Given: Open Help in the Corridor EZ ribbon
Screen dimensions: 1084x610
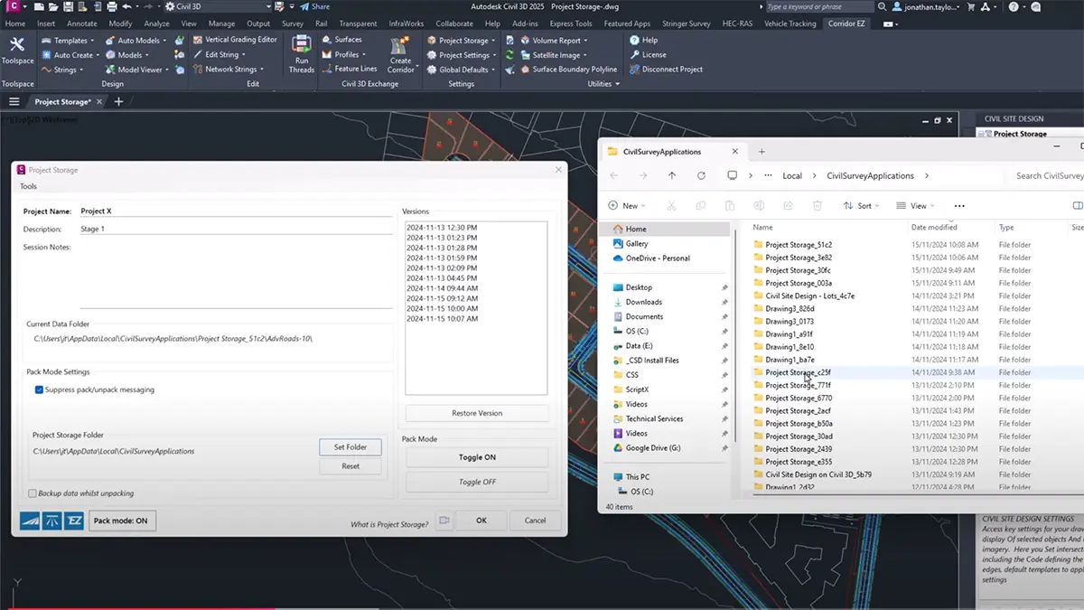Looking at the screenshot, I should pos(644,41).
